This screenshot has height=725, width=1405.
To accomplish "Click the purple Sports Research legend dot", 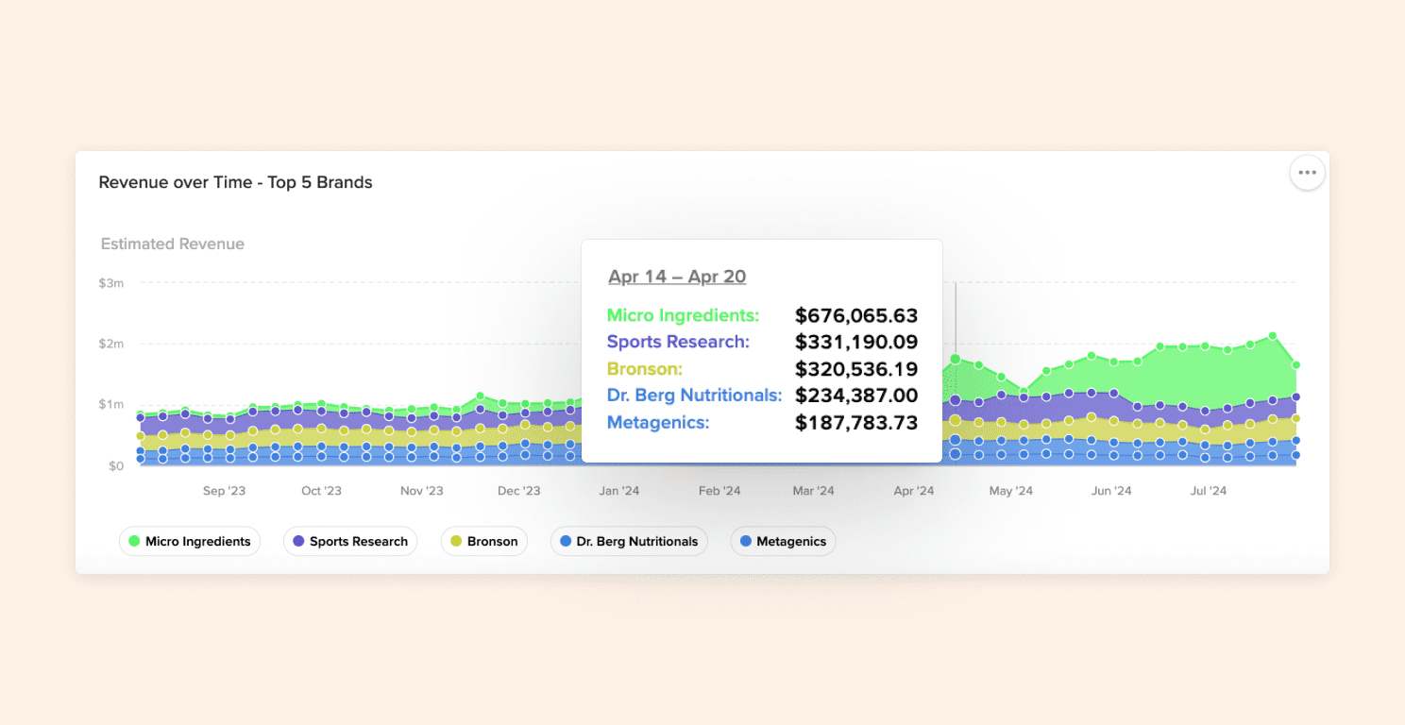I will tap(298, 541).
